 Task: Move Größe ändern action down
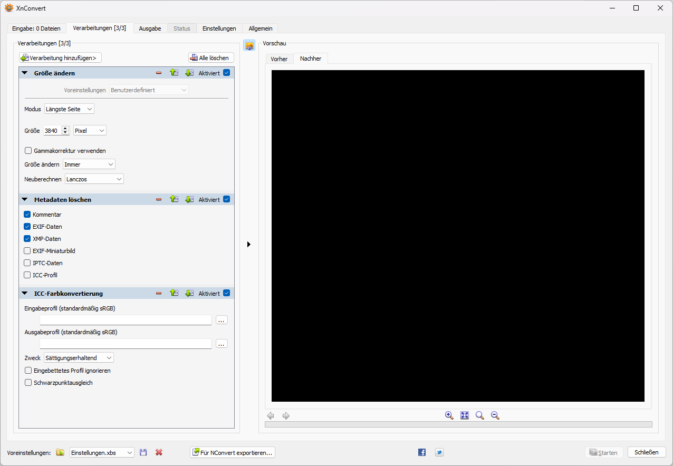(x=189, y=73)
